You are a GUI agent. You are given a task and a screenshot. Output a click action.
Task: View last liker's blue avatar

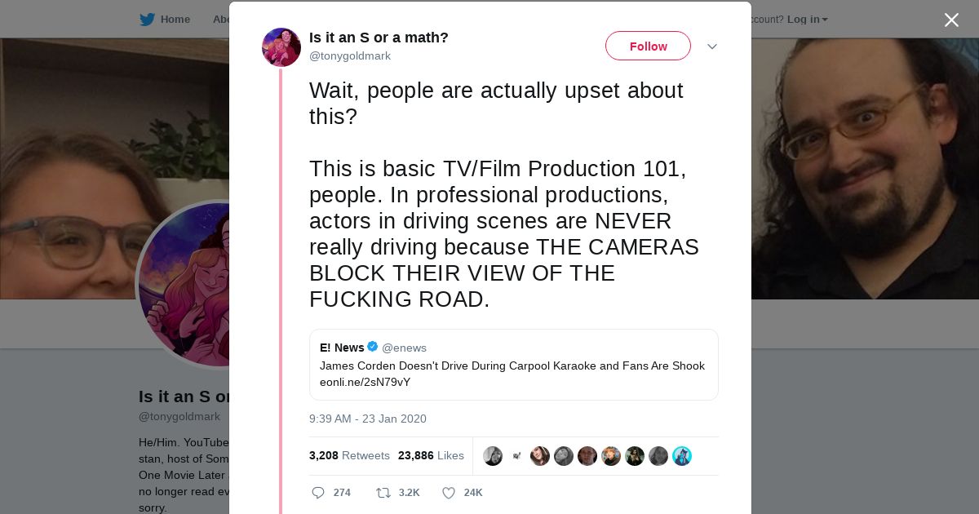pyautogui.click(x=682, y=456)
